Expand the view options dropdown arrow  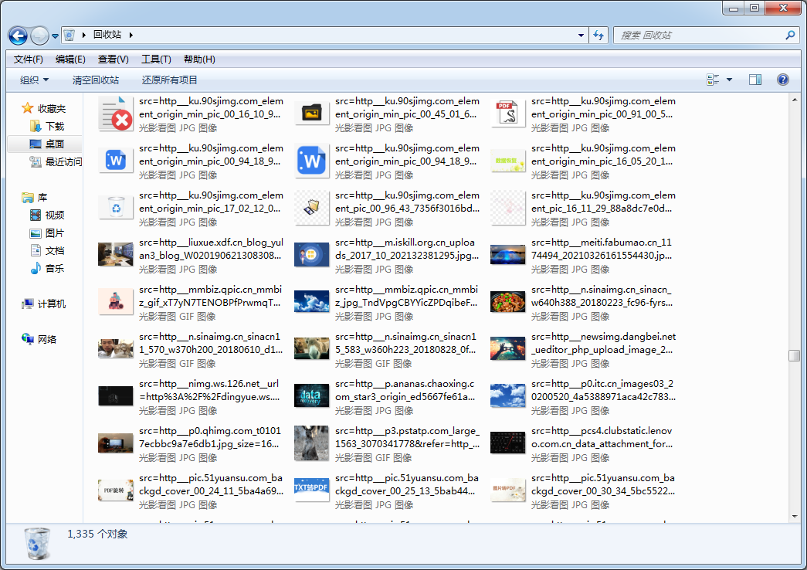[729, 80]
